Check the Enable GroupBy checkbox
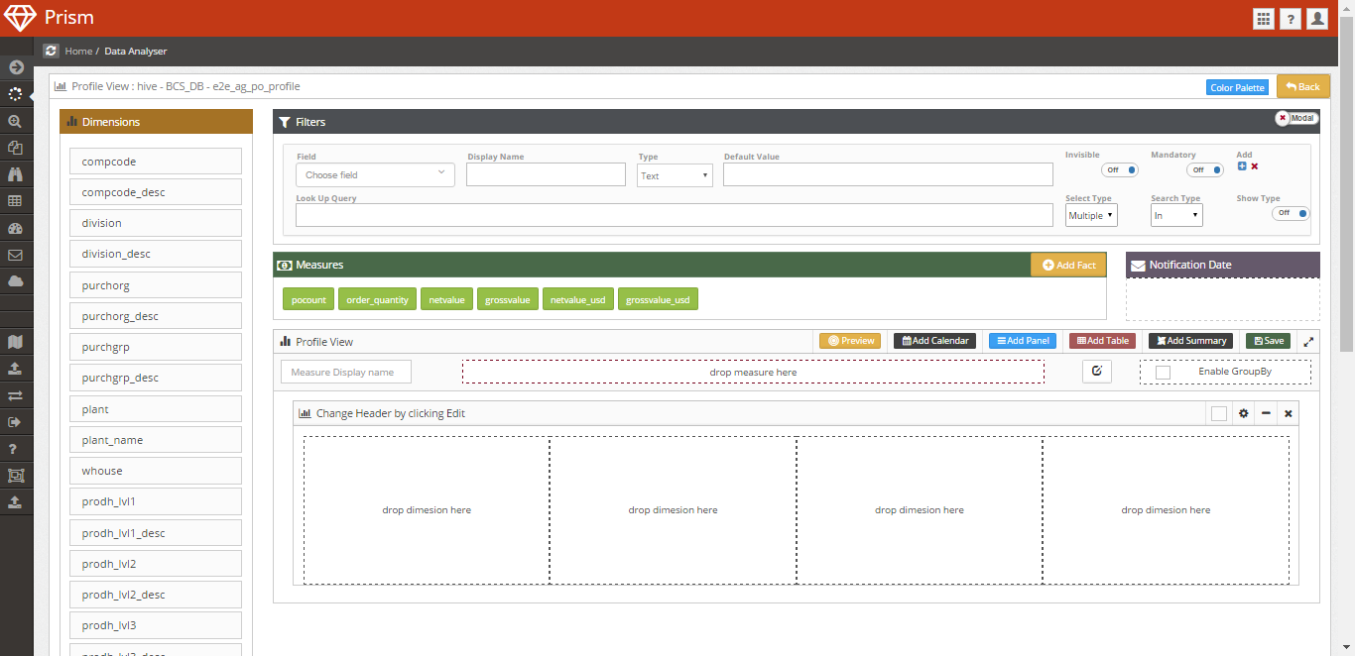The height and width of the screenshot is (656, 1355). [1164, 373]
